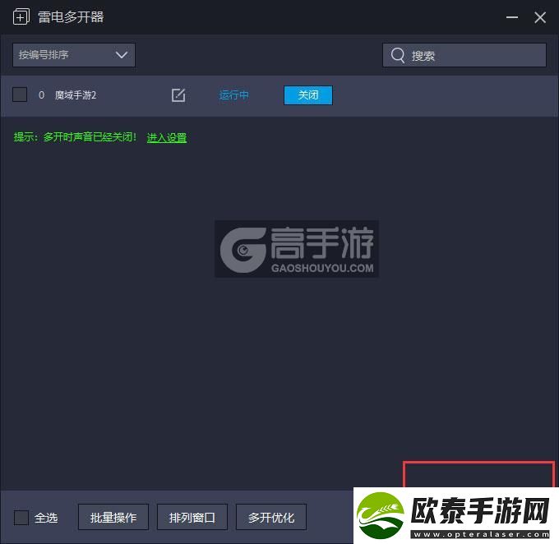
Task: Click the 关闭 button for 魔域手游2
Action: click(308, 95)
